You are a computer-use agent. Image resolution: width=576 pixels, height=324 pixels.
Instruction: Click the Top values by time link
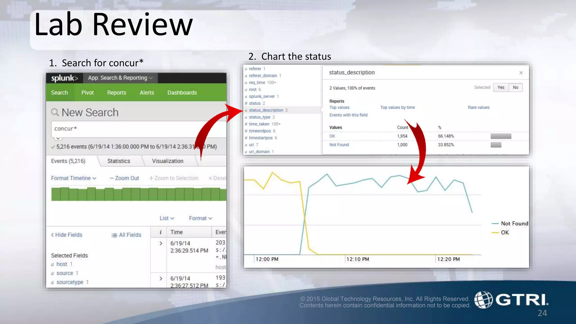pyautogui.click(x=397, y=107)
